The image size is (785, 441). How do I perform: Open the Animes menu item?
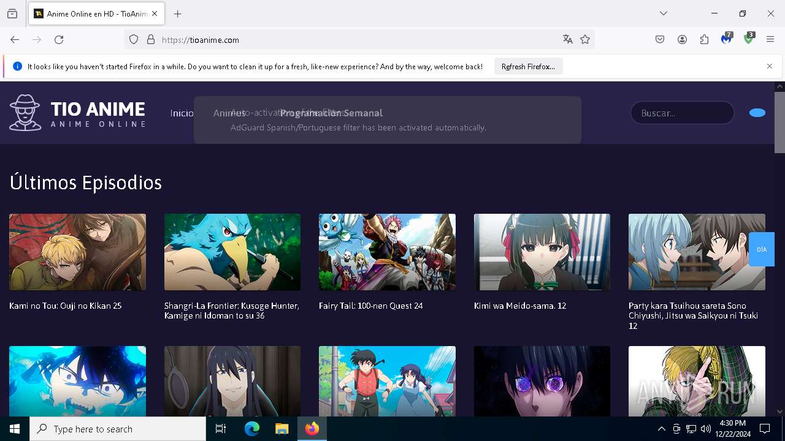(229, 113)
